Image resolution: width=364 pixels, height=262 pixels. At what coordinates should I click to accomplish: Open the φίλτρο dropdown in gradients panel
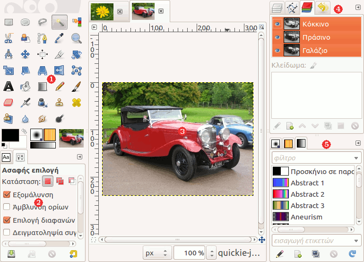tap(356, 157)
